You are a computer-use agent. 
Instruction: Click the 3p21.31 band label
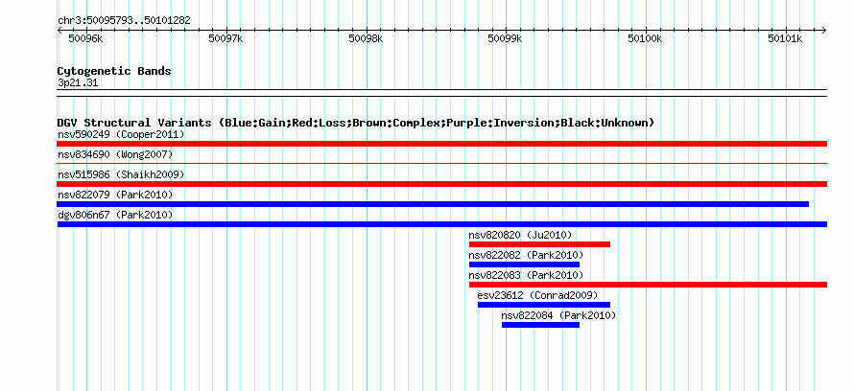pyautogui.click(x=78, y=83)
